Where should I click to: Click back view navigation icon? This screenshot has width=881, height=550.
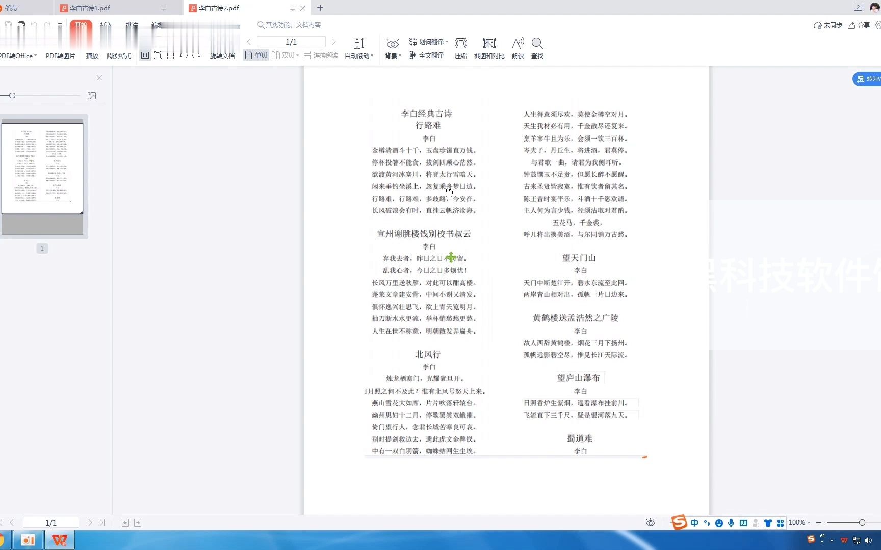click(x=125, y=522)
